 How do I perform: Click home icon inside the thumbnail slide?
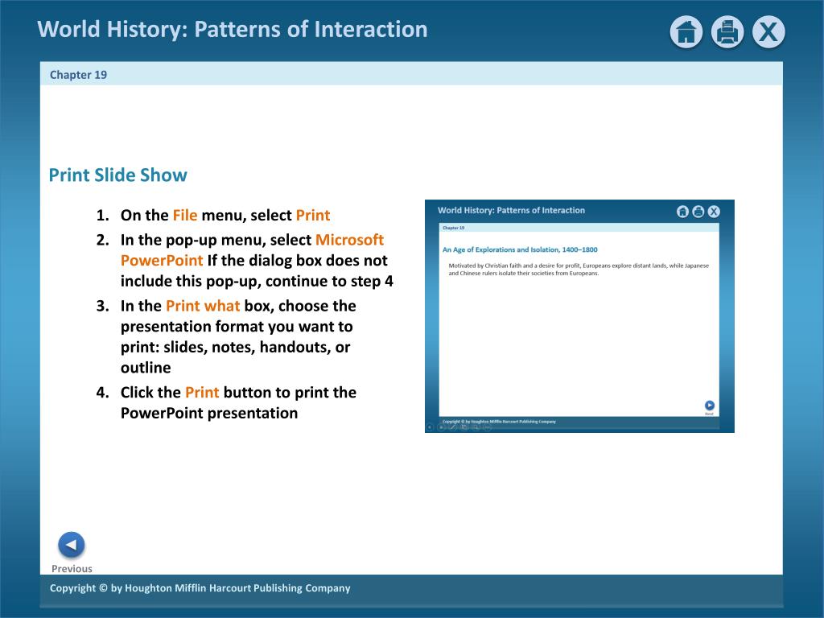(682, 212)
